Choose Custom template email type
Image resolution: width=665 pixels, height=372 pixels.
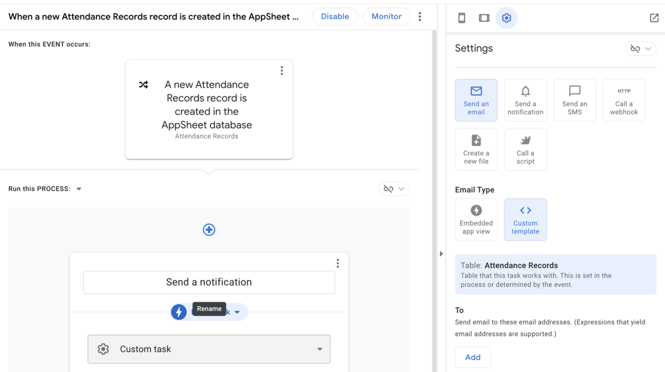click(525, 220)
